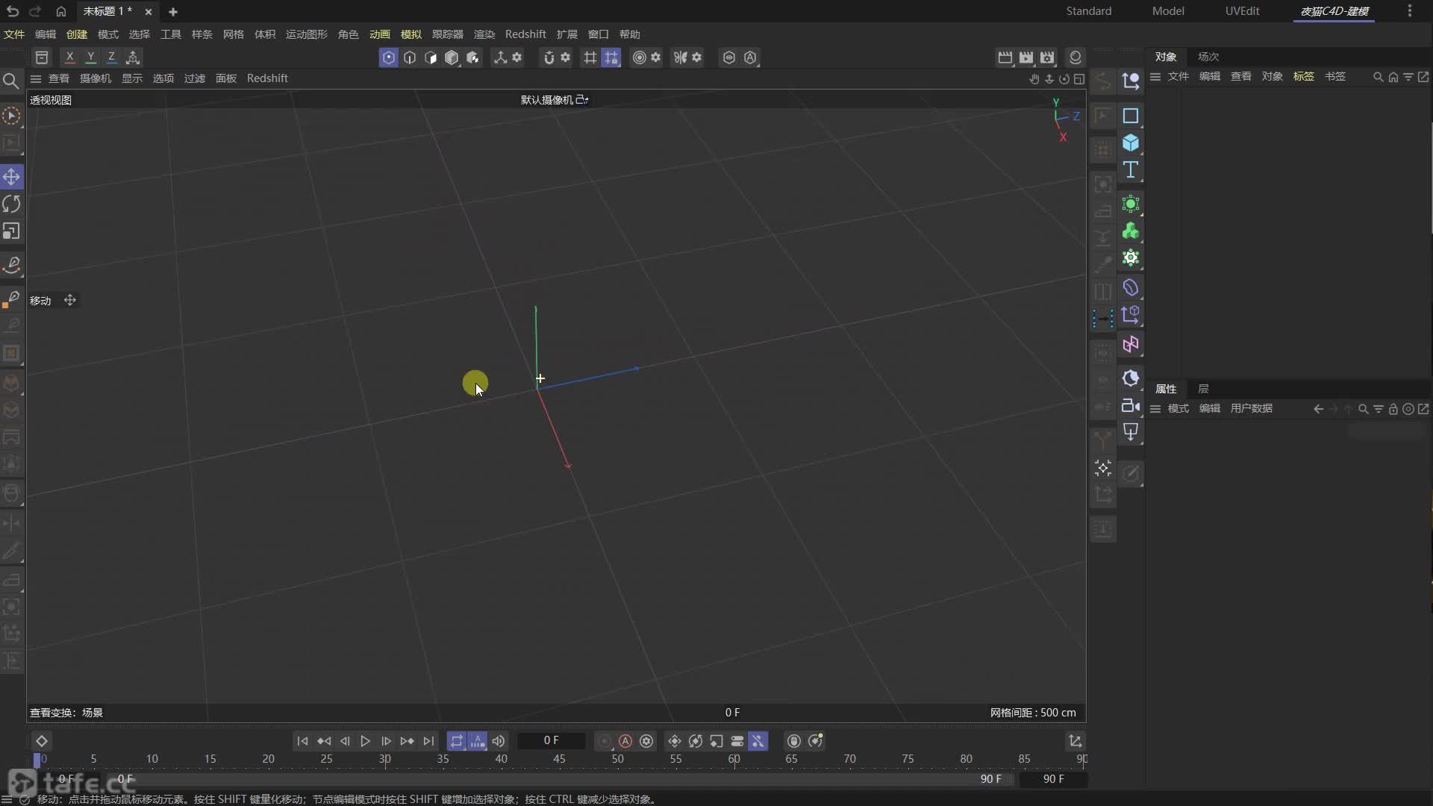Open the Effector gear icon
Image resolution: width=1433 pixels, height=806 pixels.
tap(1131, 258)
